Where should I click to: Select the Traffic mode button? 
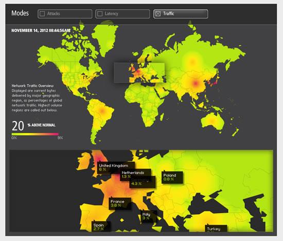point(181,14)
